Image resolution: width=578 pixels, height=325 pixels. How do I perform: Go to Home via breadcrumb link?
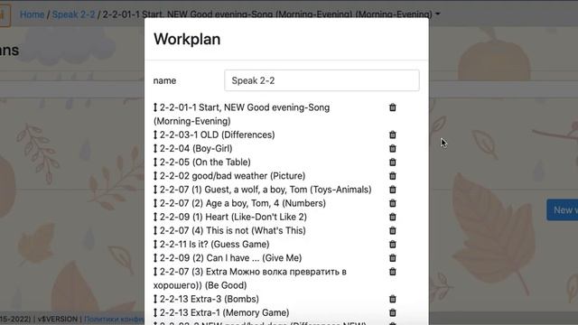[33, 14]
